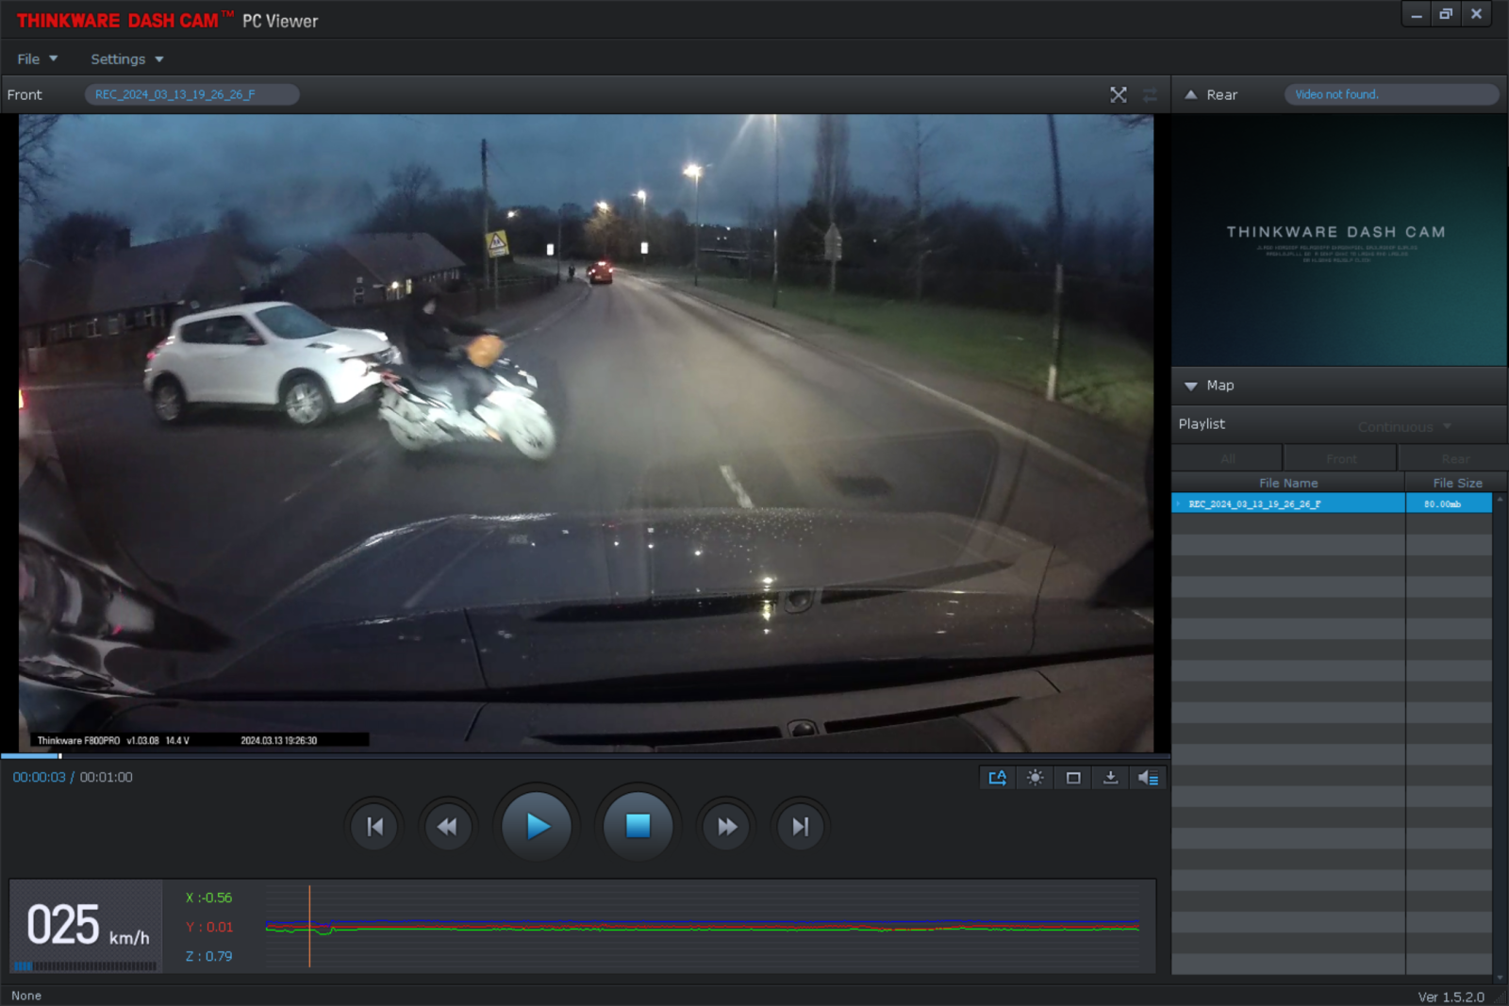This screenshot has height=1006, width=1509.
Task: Click the Rear panel label
Action: (1221, 94)
